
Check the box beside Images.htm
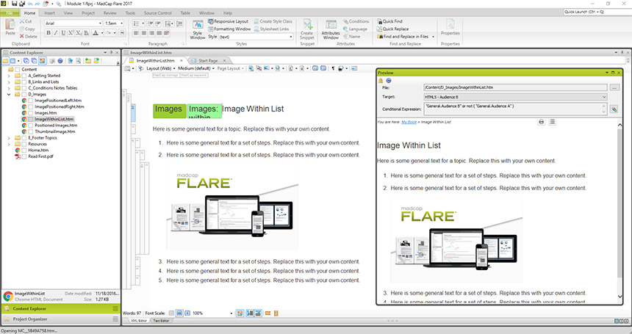tap(31, 113)
